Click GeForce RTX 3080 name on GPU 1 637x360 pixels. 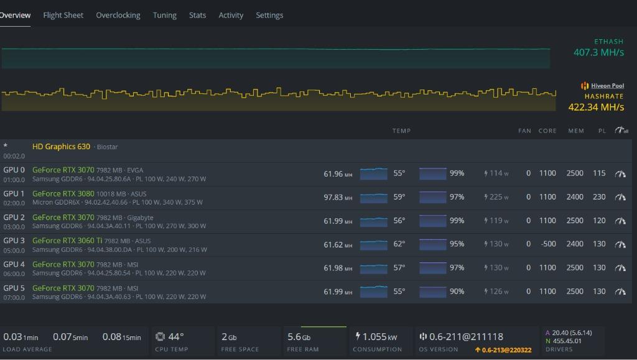point(63,193)
